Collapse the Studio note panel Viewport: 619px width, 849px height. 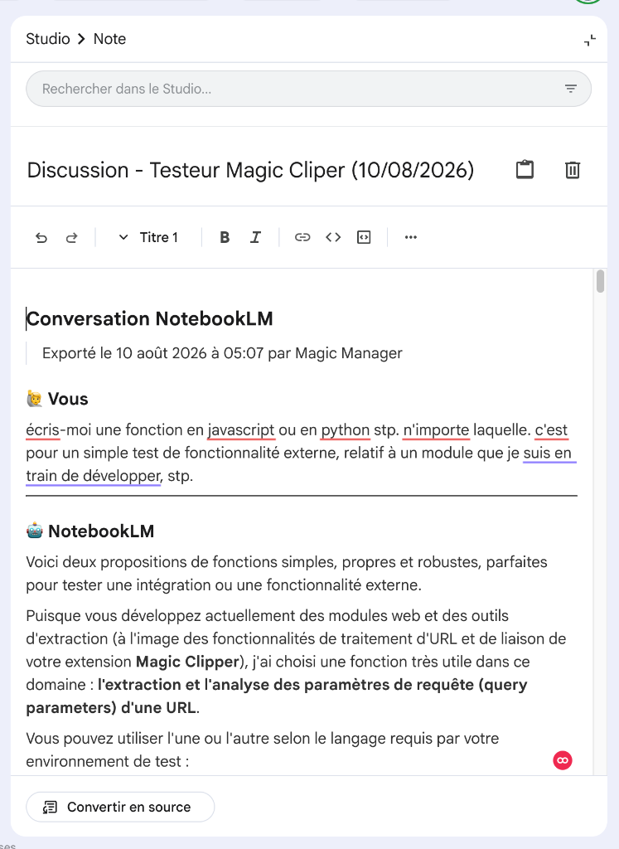590,40
